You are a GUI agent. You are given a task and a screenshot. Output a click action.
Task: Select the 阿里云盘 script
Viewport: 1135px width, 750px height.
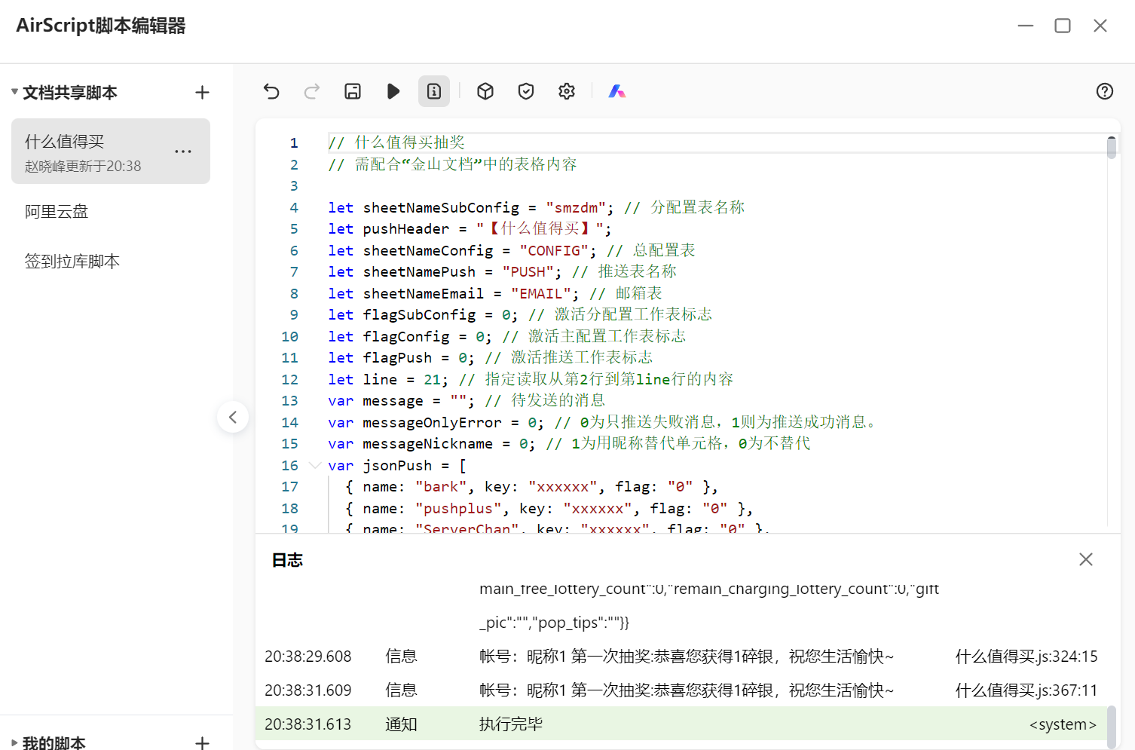57,212
